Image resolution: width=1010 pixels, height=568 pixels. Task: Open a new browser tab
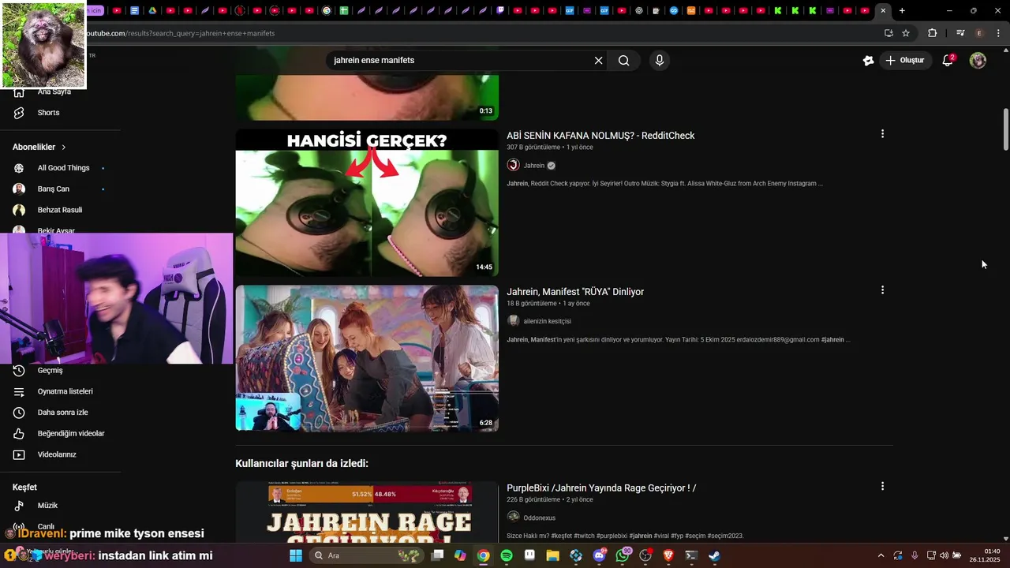coord(902,10)
